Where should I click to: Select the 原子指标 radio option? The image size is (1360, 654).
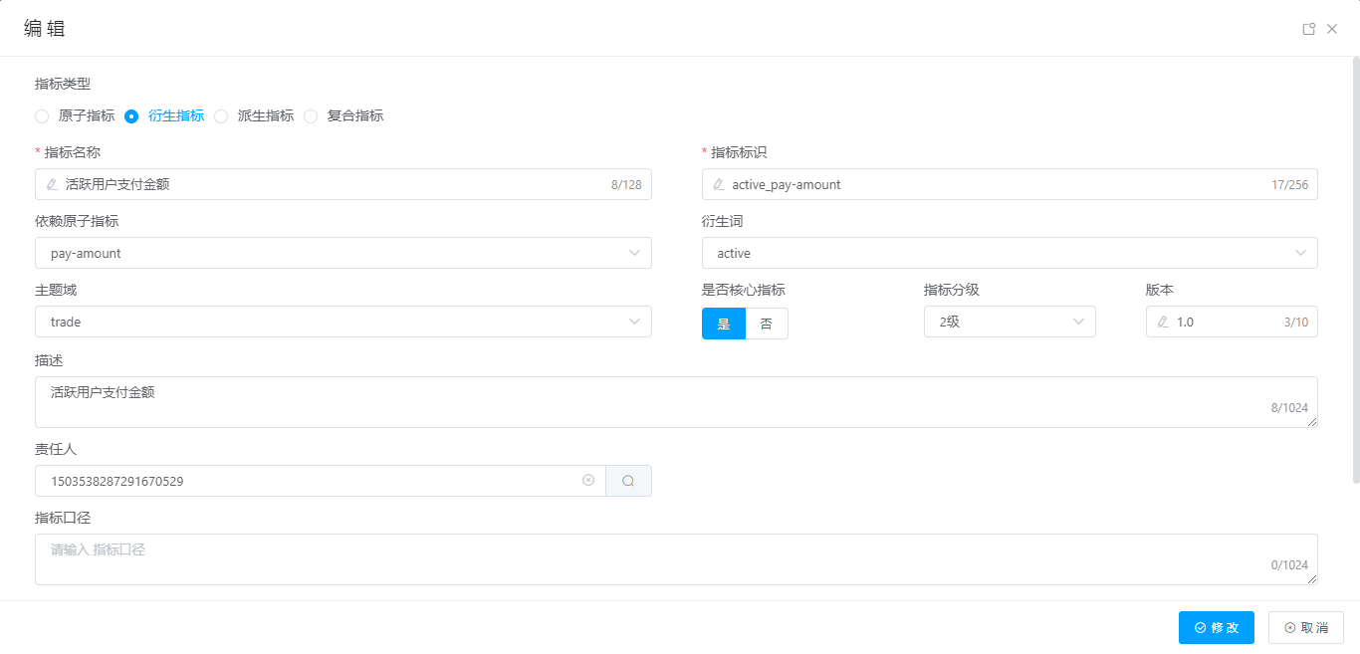point(42,116)
